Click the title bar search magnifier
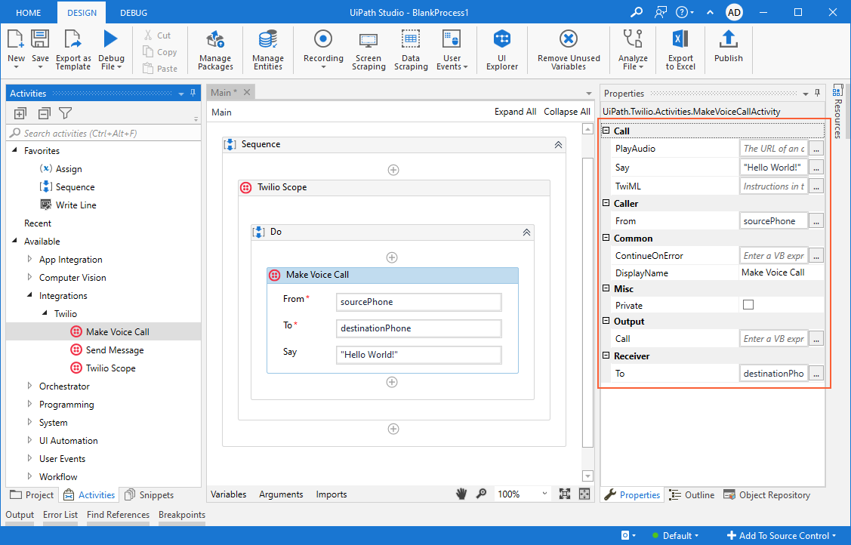The width and height of the screenshot is (851, 545). (637, 12)
